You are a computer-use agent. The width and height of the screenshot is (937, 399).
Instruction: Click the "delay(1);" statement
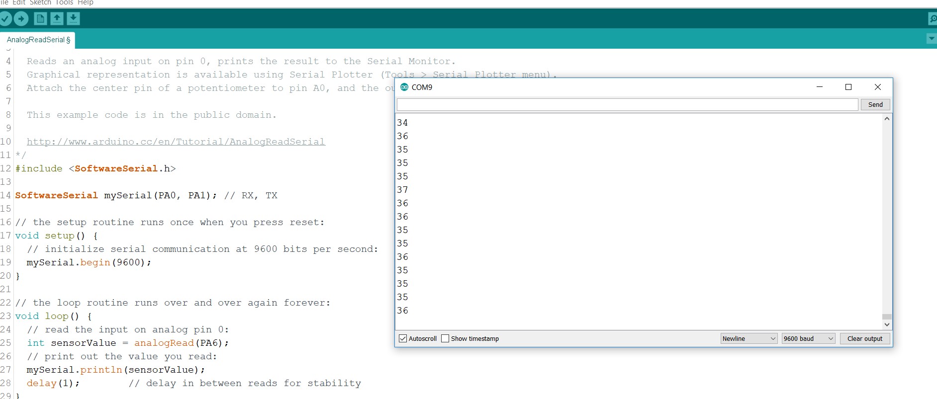click(x=53, y=383)
